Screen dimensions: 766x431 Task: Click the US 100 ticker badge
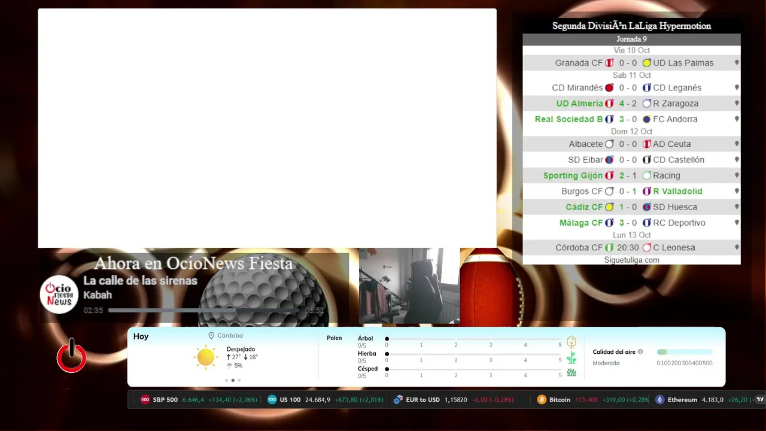tap(272, 400)
